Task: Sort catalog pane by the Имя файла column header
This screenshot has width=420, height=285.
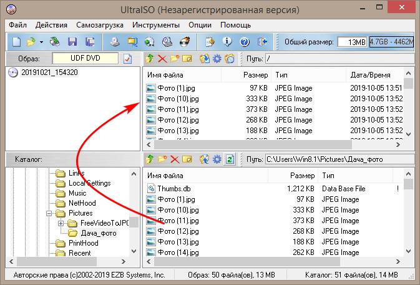Action: (205, 176)
